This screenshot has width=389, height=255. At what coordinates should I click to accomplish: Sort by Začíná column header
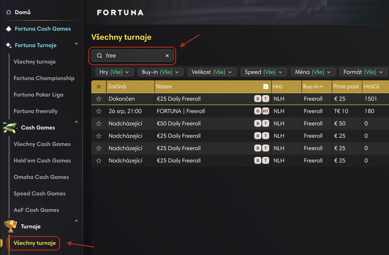tap(130, 87)
